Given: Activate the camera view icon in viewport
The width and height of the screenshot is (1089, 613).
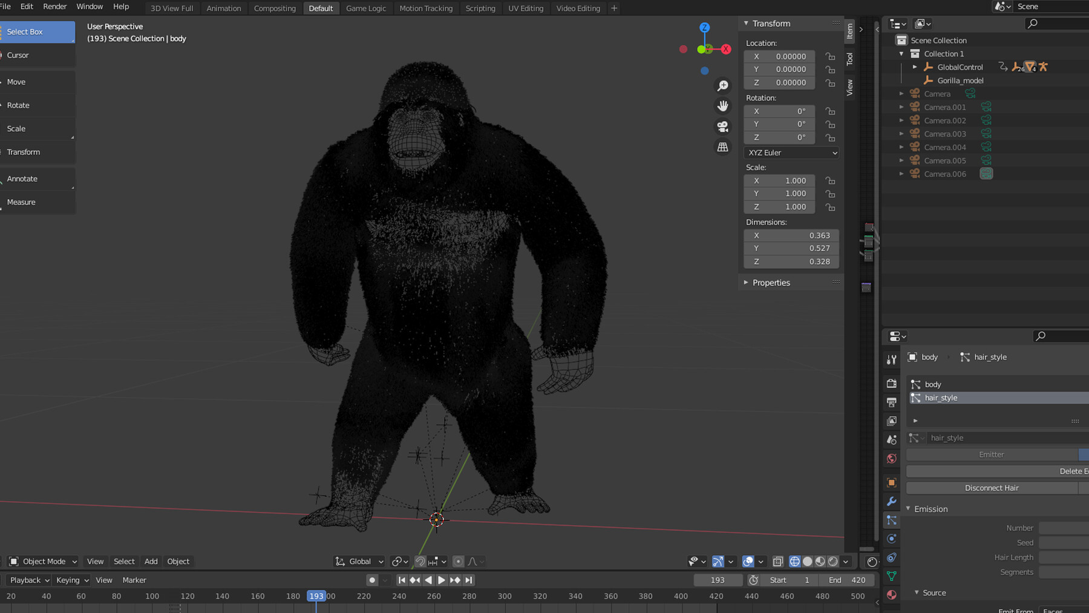Looking at the screenshot, I should pyautogui.click(x=722, y=126).
